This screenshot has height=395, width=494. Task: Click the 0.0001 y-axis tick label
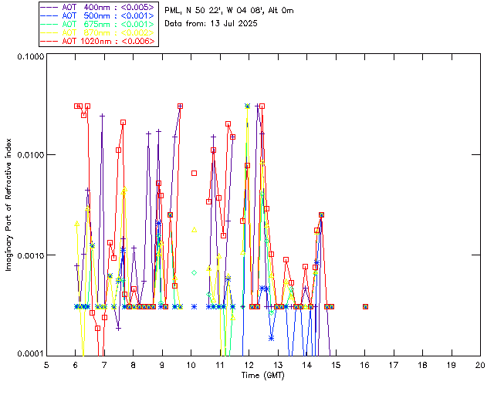tap(29, 354)
